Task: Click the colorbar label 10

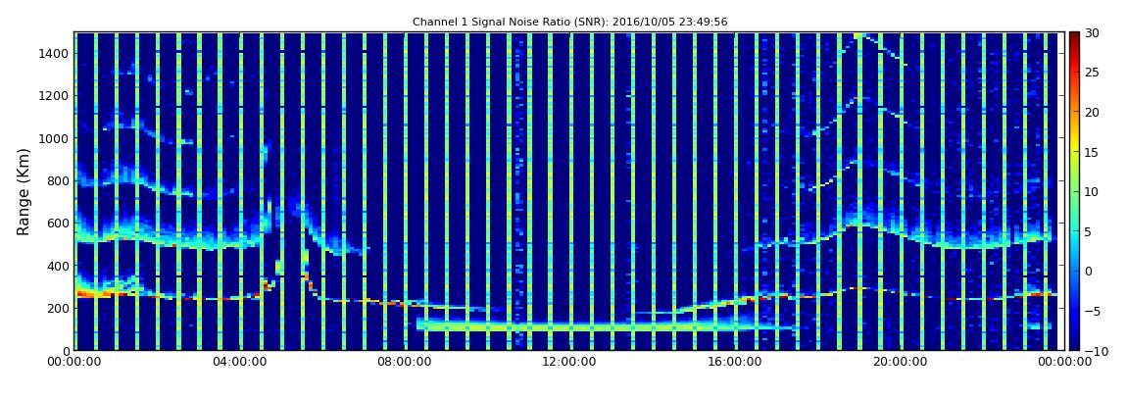Action: 1093,191
